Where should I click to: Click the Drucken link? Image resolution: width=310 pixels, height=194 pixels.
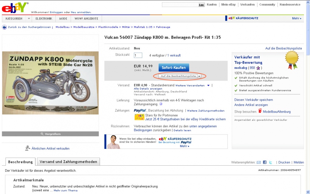[x=284, y=163]
